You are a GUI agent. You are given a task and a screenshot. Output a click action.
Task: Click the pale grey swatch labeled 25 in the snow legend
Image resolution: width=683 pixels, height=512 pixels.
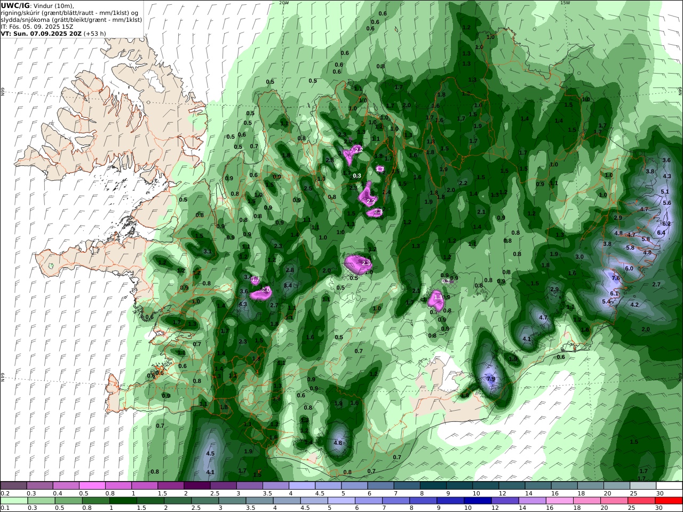pyautogui.click(x=642, y=486)
